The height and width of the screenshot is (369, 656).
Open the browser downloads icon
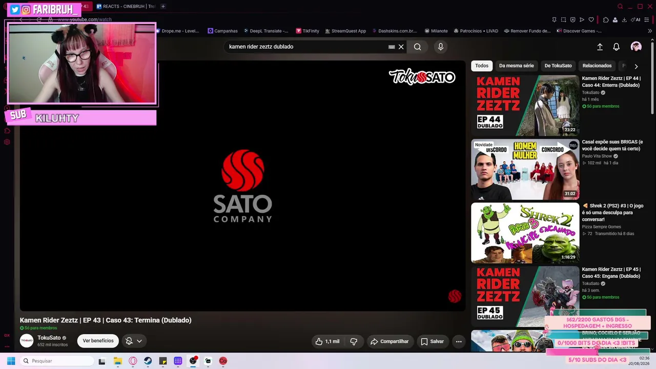coord(624,19)
